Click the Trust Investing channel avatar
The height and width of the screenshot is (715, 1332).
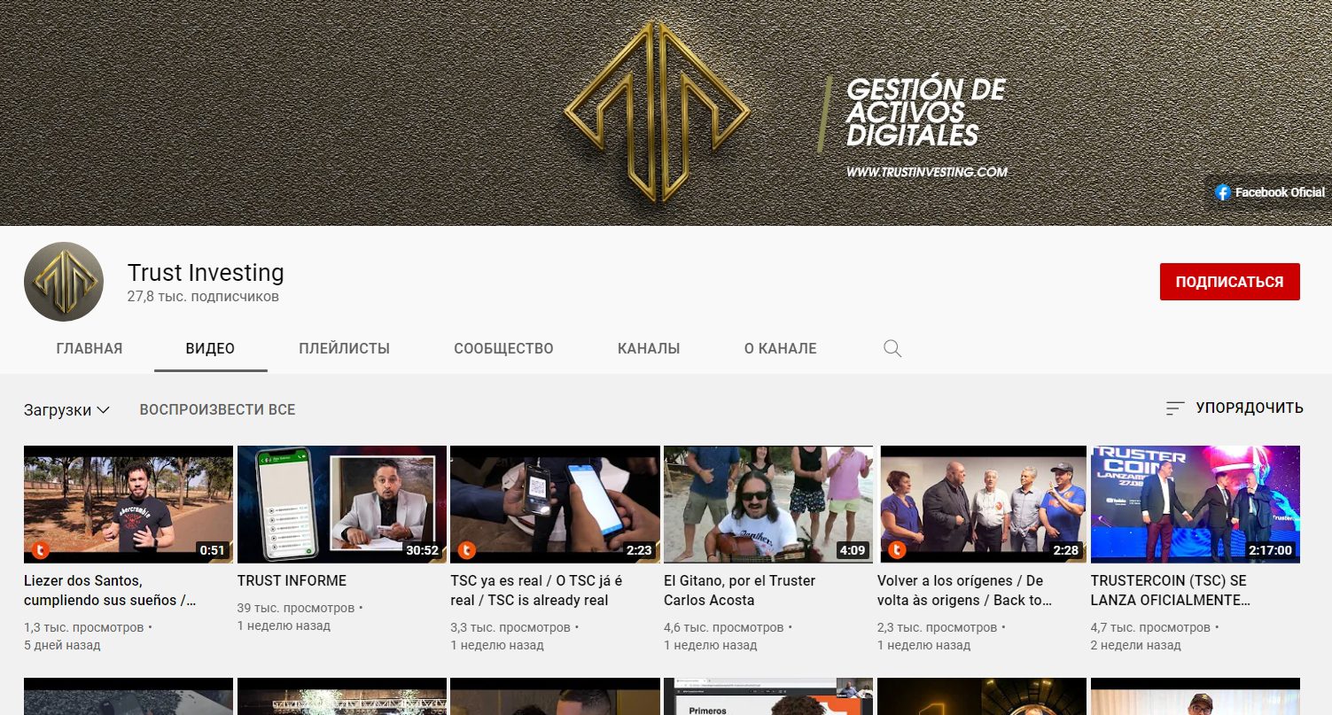click(x=64, y=281)
